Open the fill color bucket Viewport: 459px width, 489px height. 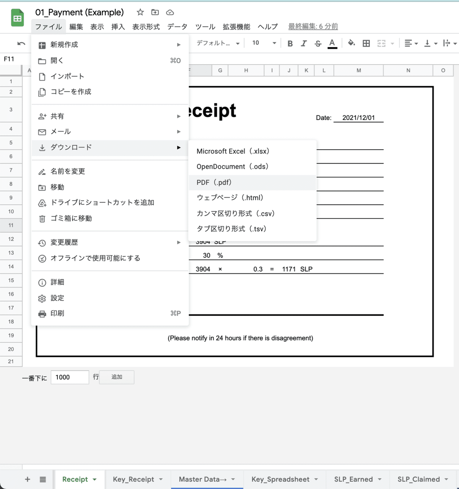point(351,43)
